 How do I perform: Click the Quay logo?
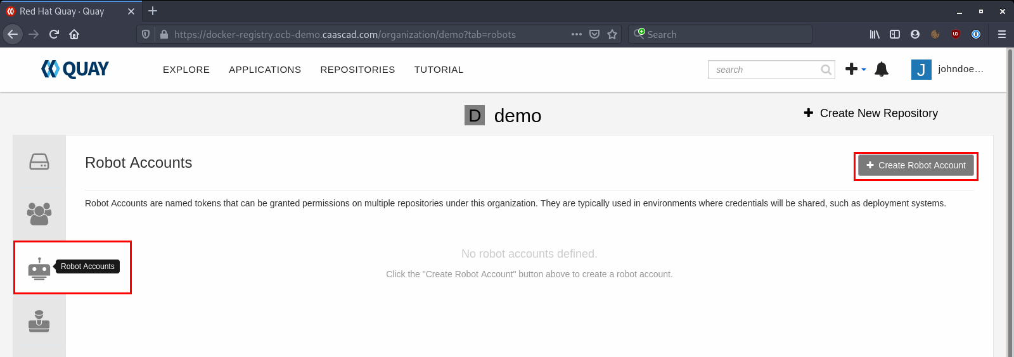[x=75, y=69]
